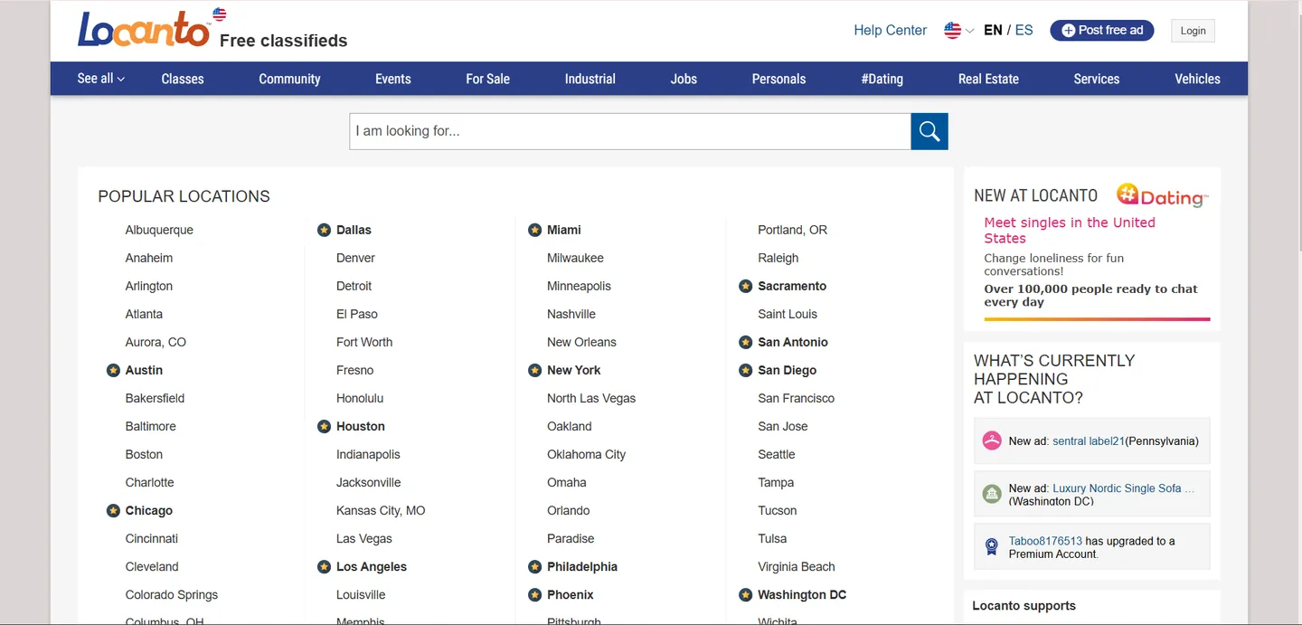The width and height of the screenshot is (1302, 625).
Task: Click the US flag country icon
Action: point(952,30)
